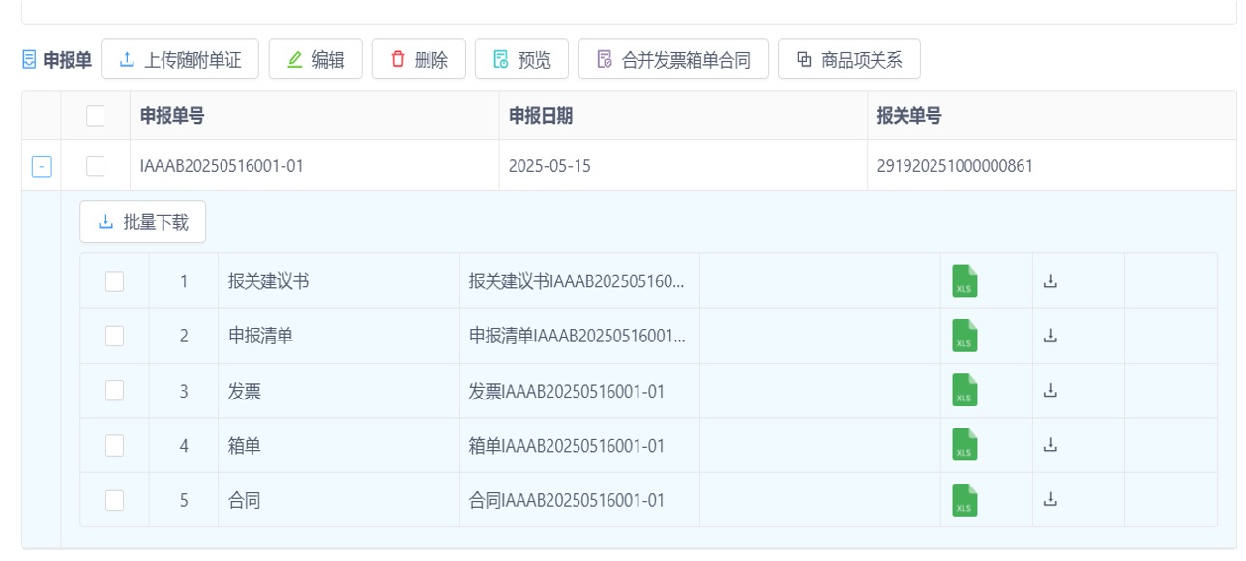The width and height of the screenshot is (1246, 561).
Task: Select checkbox for 发票 row
Action: pyautogui.click(x=115, y=391)
